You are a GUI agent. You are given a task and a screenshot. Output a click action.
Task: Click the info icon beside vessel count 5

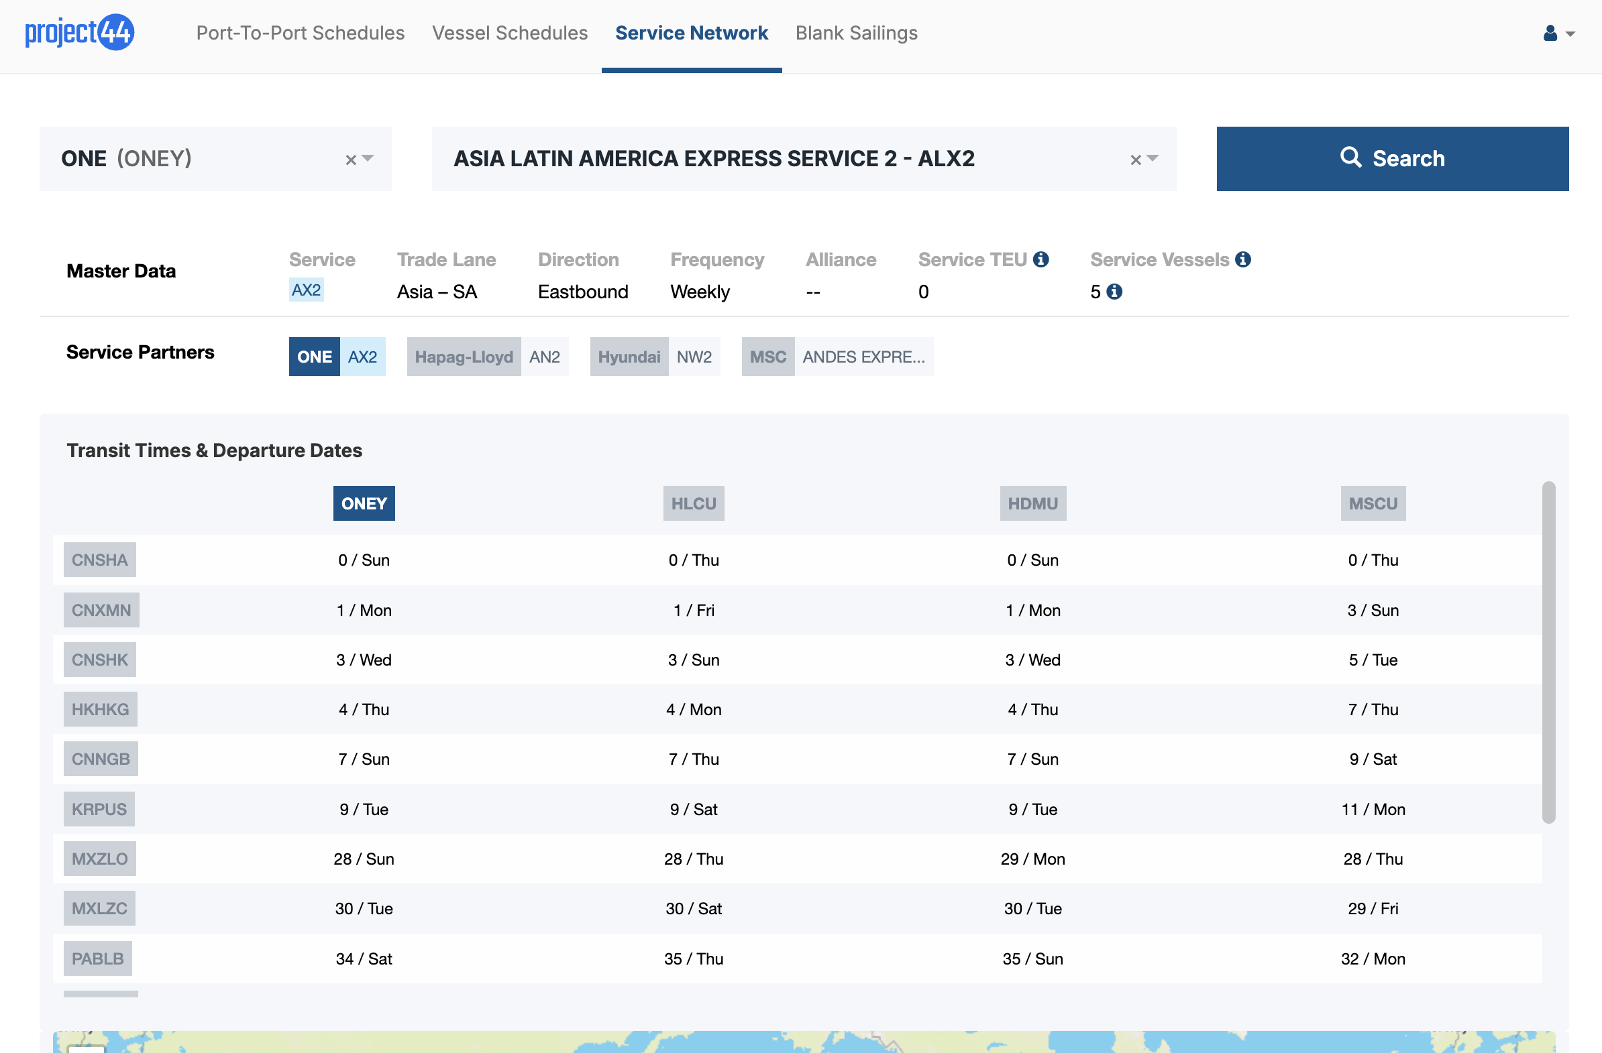point(1115,292)
